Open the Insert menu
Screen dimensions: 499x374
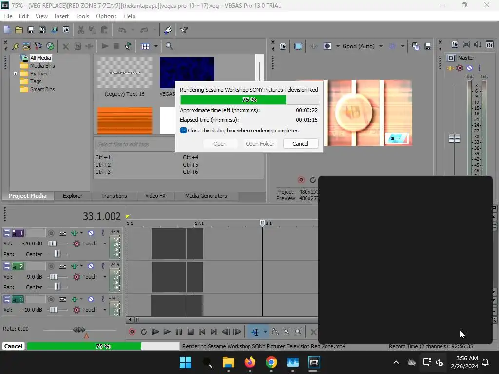[x=61, y=16]
